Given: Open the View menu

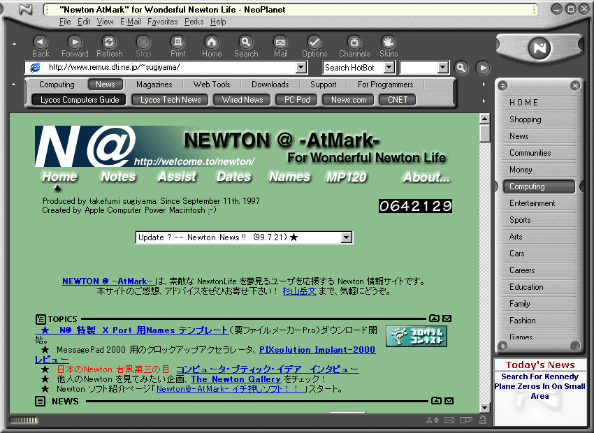Looking at the screenshot, I should (x=105, y=22).
